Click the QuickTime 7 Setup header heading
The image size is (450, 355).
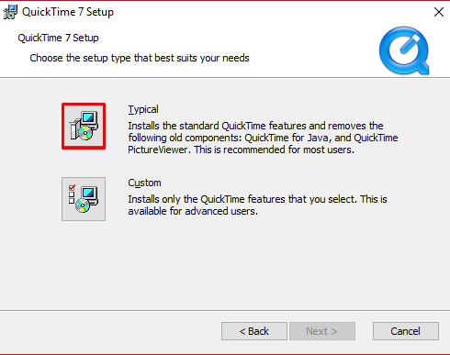(58, 38)
